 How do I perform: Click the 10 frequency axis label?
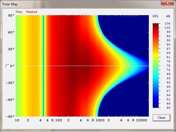click(17, 120)
